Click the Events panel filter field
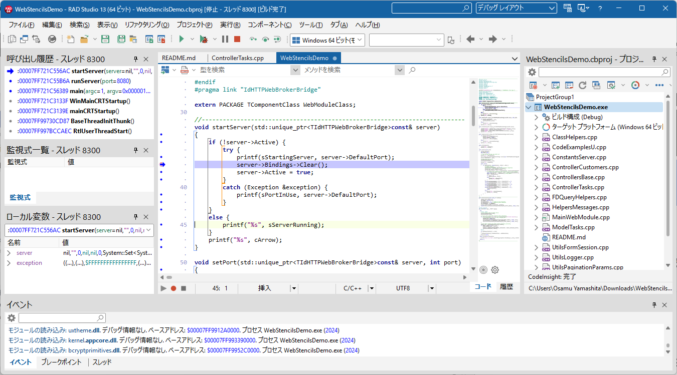This screenshot has width=677, height=375. pos(62,318)
